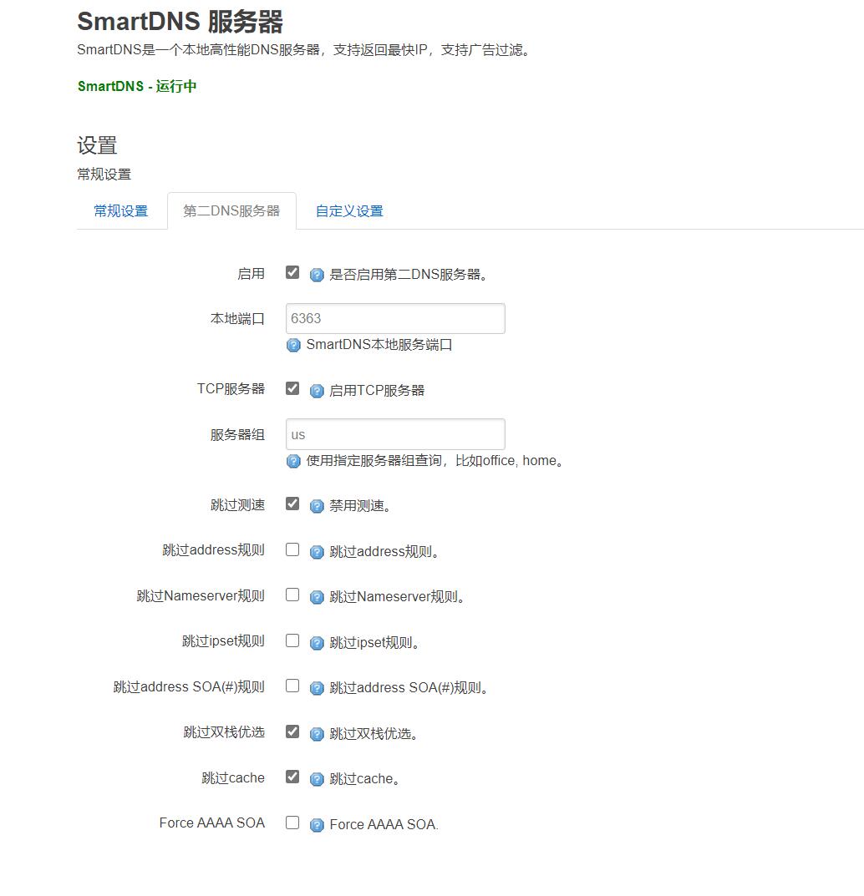Viewport: 864px width, 896px height.
Task: Click help icon beside Force AAAA SOA description
Action: [x=317, y=825]
